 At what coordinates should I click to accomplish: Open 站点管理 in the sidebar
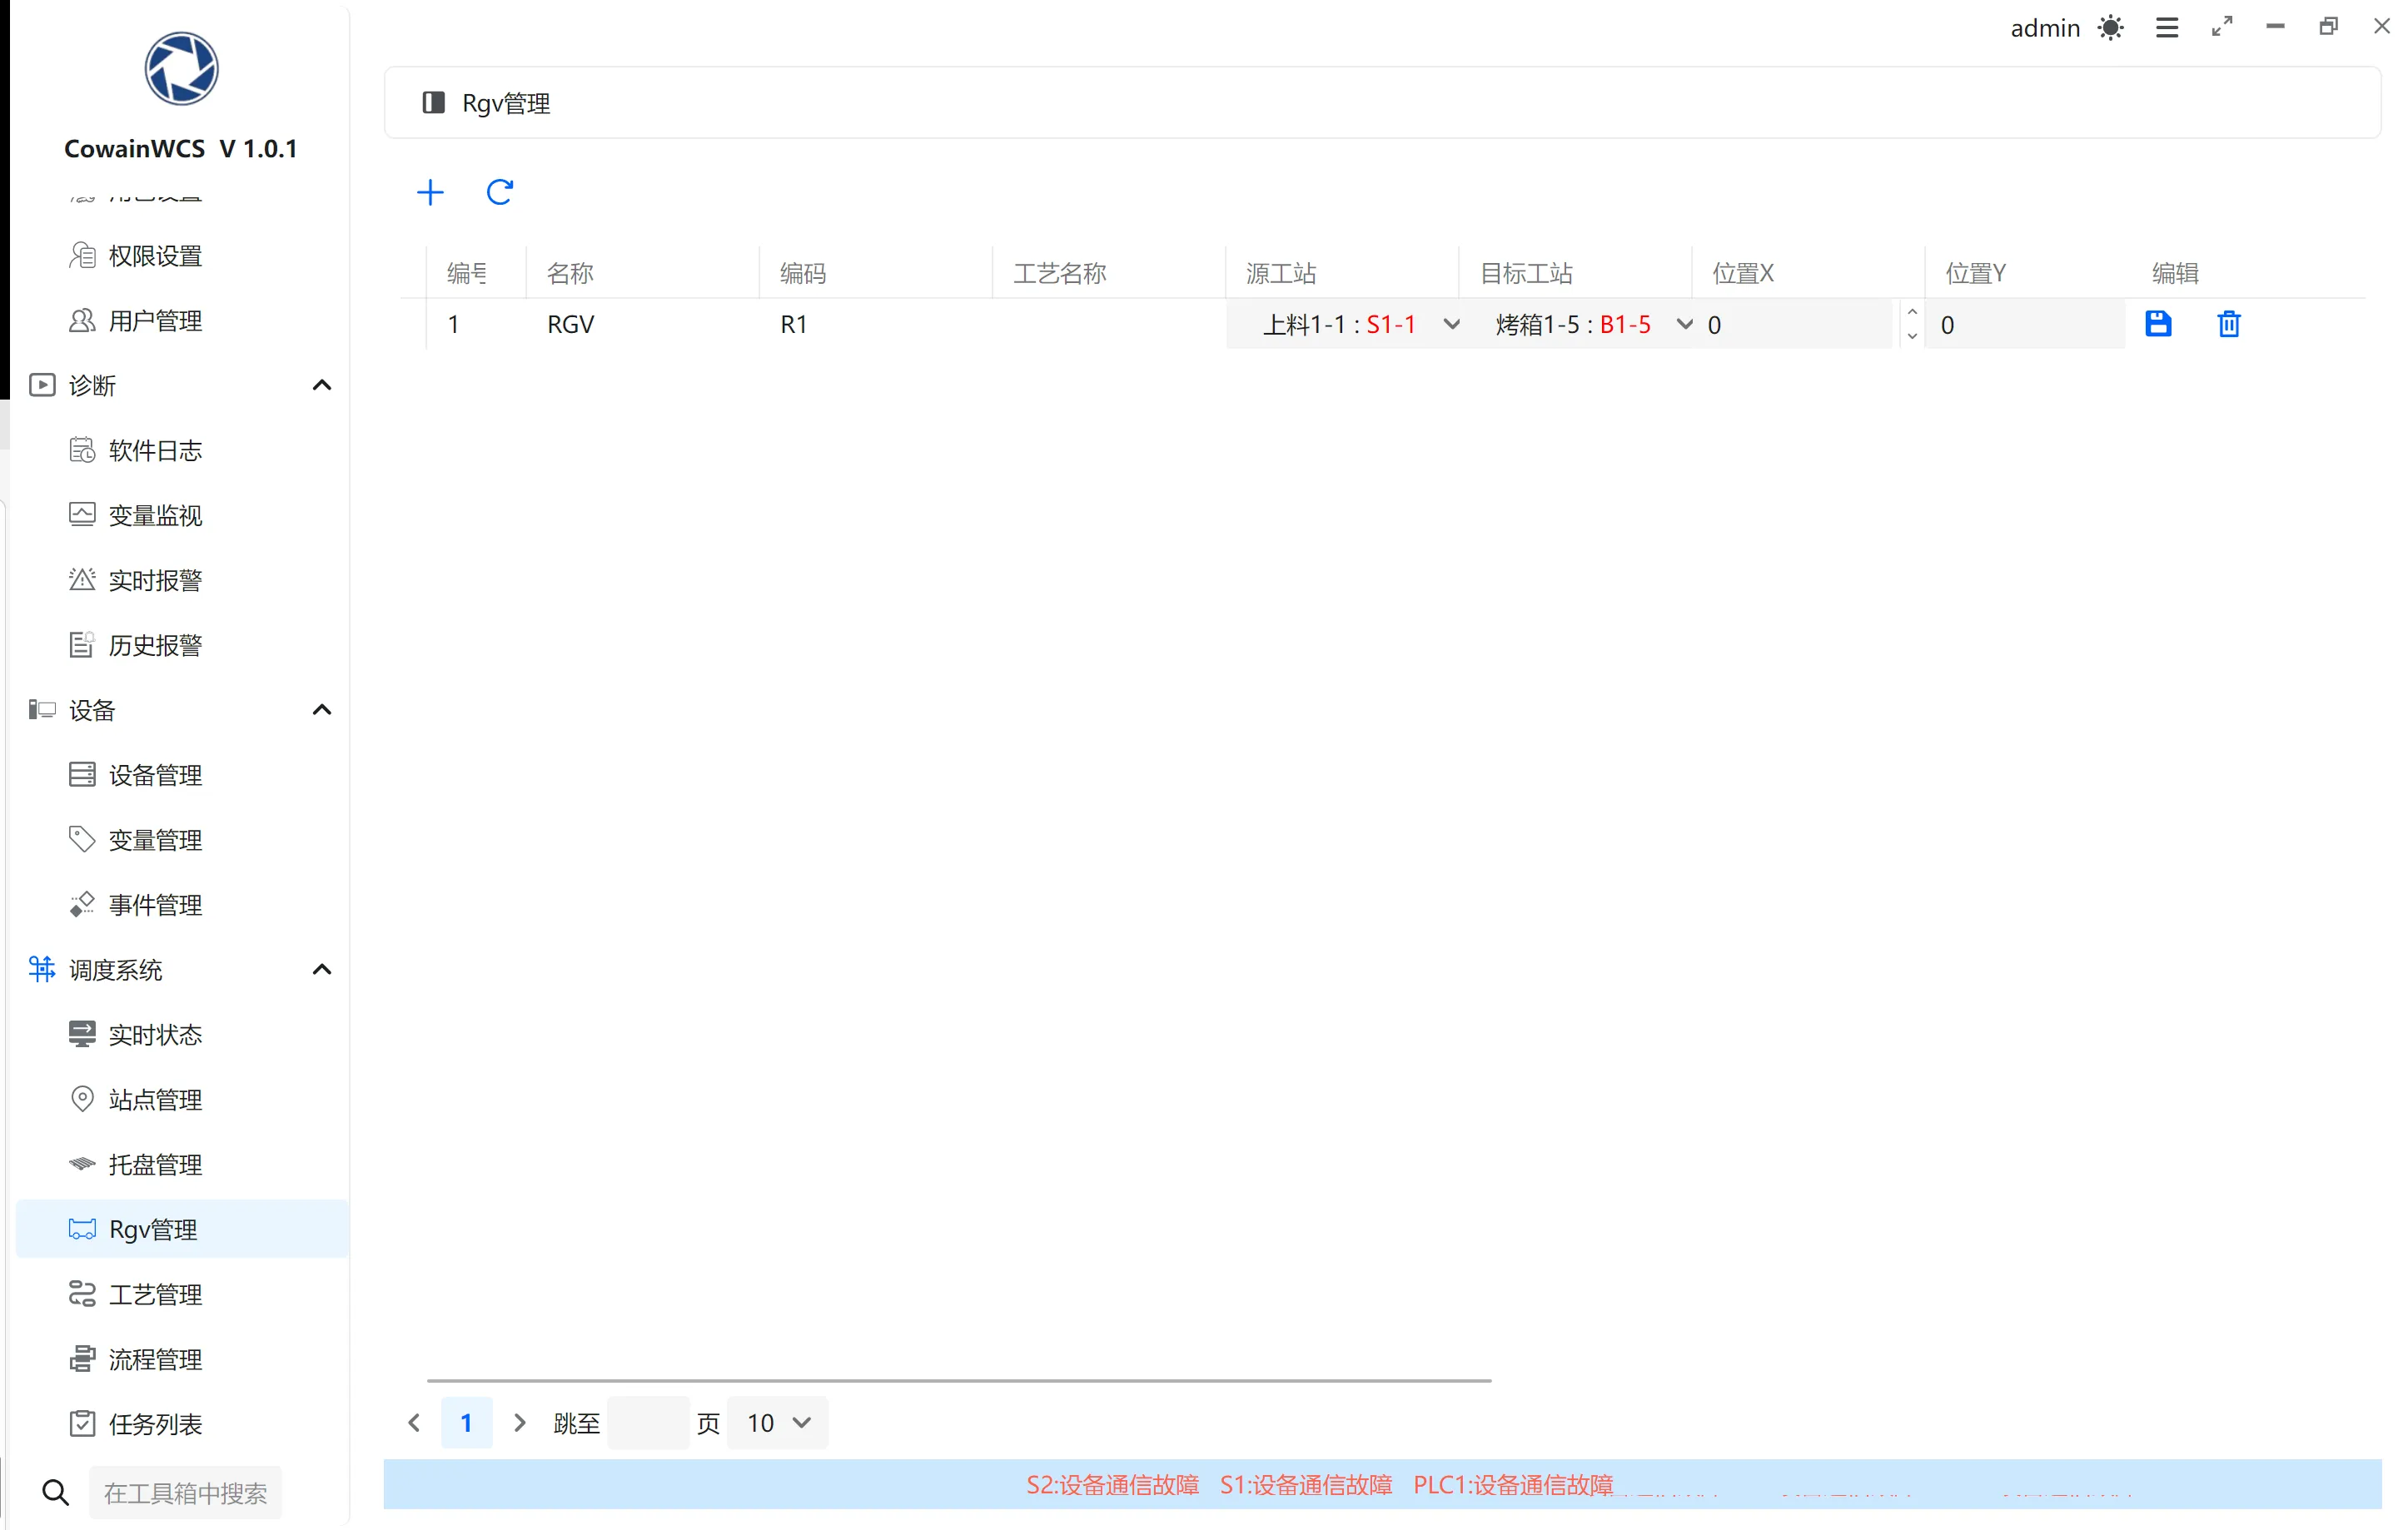[155, 1100]
